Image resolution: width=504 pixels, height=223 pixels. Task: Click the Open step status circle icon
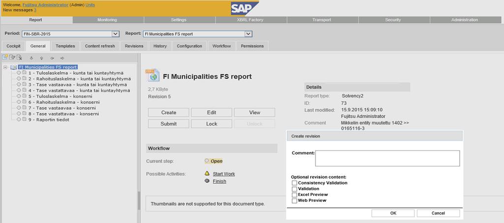coord(207,160)
